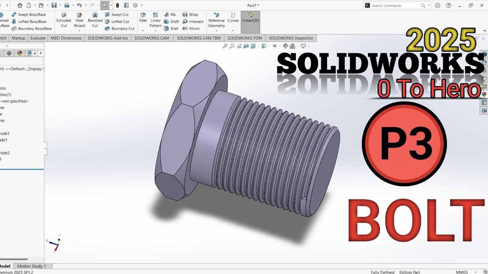Open the Reference Geometry dropdown arrow
This screenshot has width=488, height=274.
(x=216, y=31)
